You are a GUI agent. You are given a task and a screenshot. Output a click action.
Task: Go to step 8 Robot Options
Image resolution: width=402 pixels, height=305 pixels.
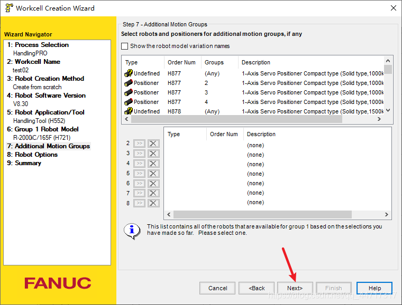pos(32,155)
